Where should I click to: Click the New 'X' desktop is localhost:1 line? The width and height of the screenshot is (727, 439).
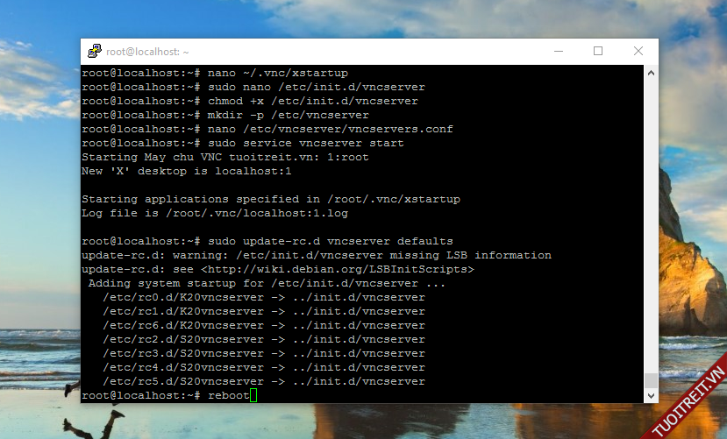tap(186, 172)
